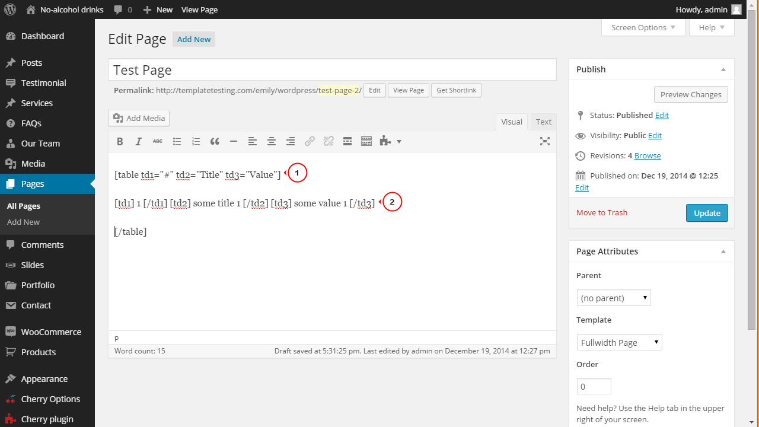Select Add New page in sidebar submenu

(24, 222)
